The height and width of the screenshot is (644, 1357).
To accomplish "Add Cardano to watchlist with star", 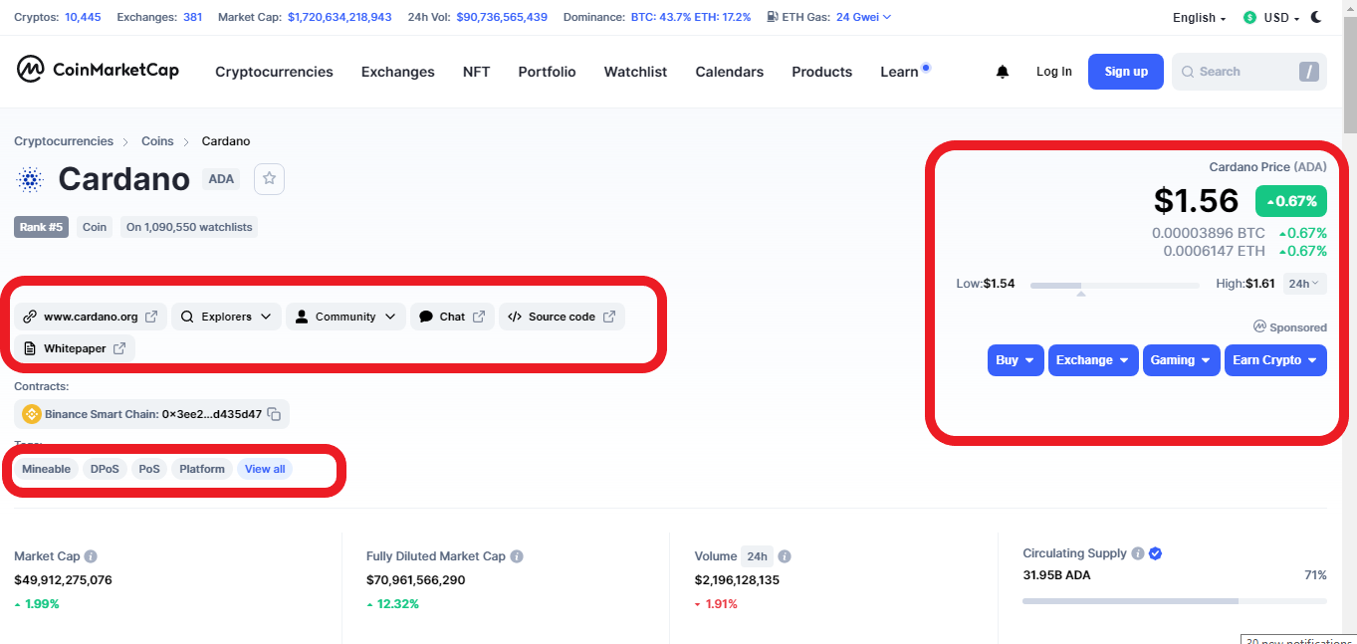I will [269, 179].
